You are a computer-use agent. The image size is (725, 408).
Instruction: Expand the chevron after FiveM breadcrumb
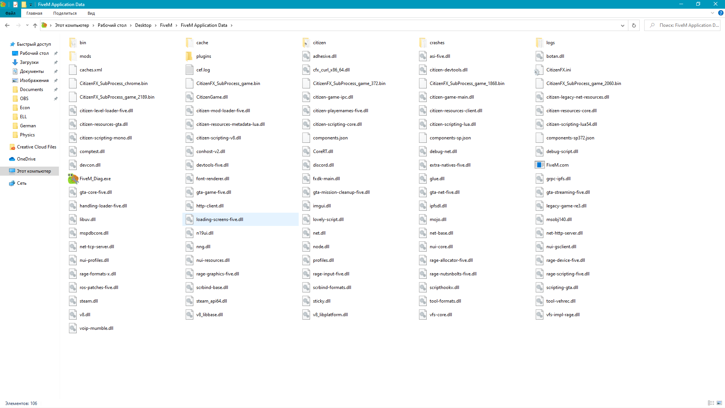pos(176,25)
